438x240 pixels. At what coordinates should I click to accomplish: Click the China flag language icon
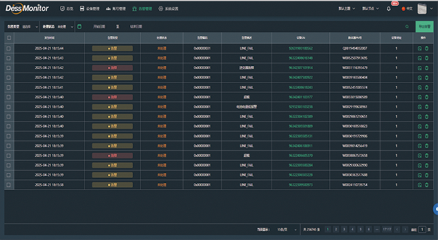(403, 9)
